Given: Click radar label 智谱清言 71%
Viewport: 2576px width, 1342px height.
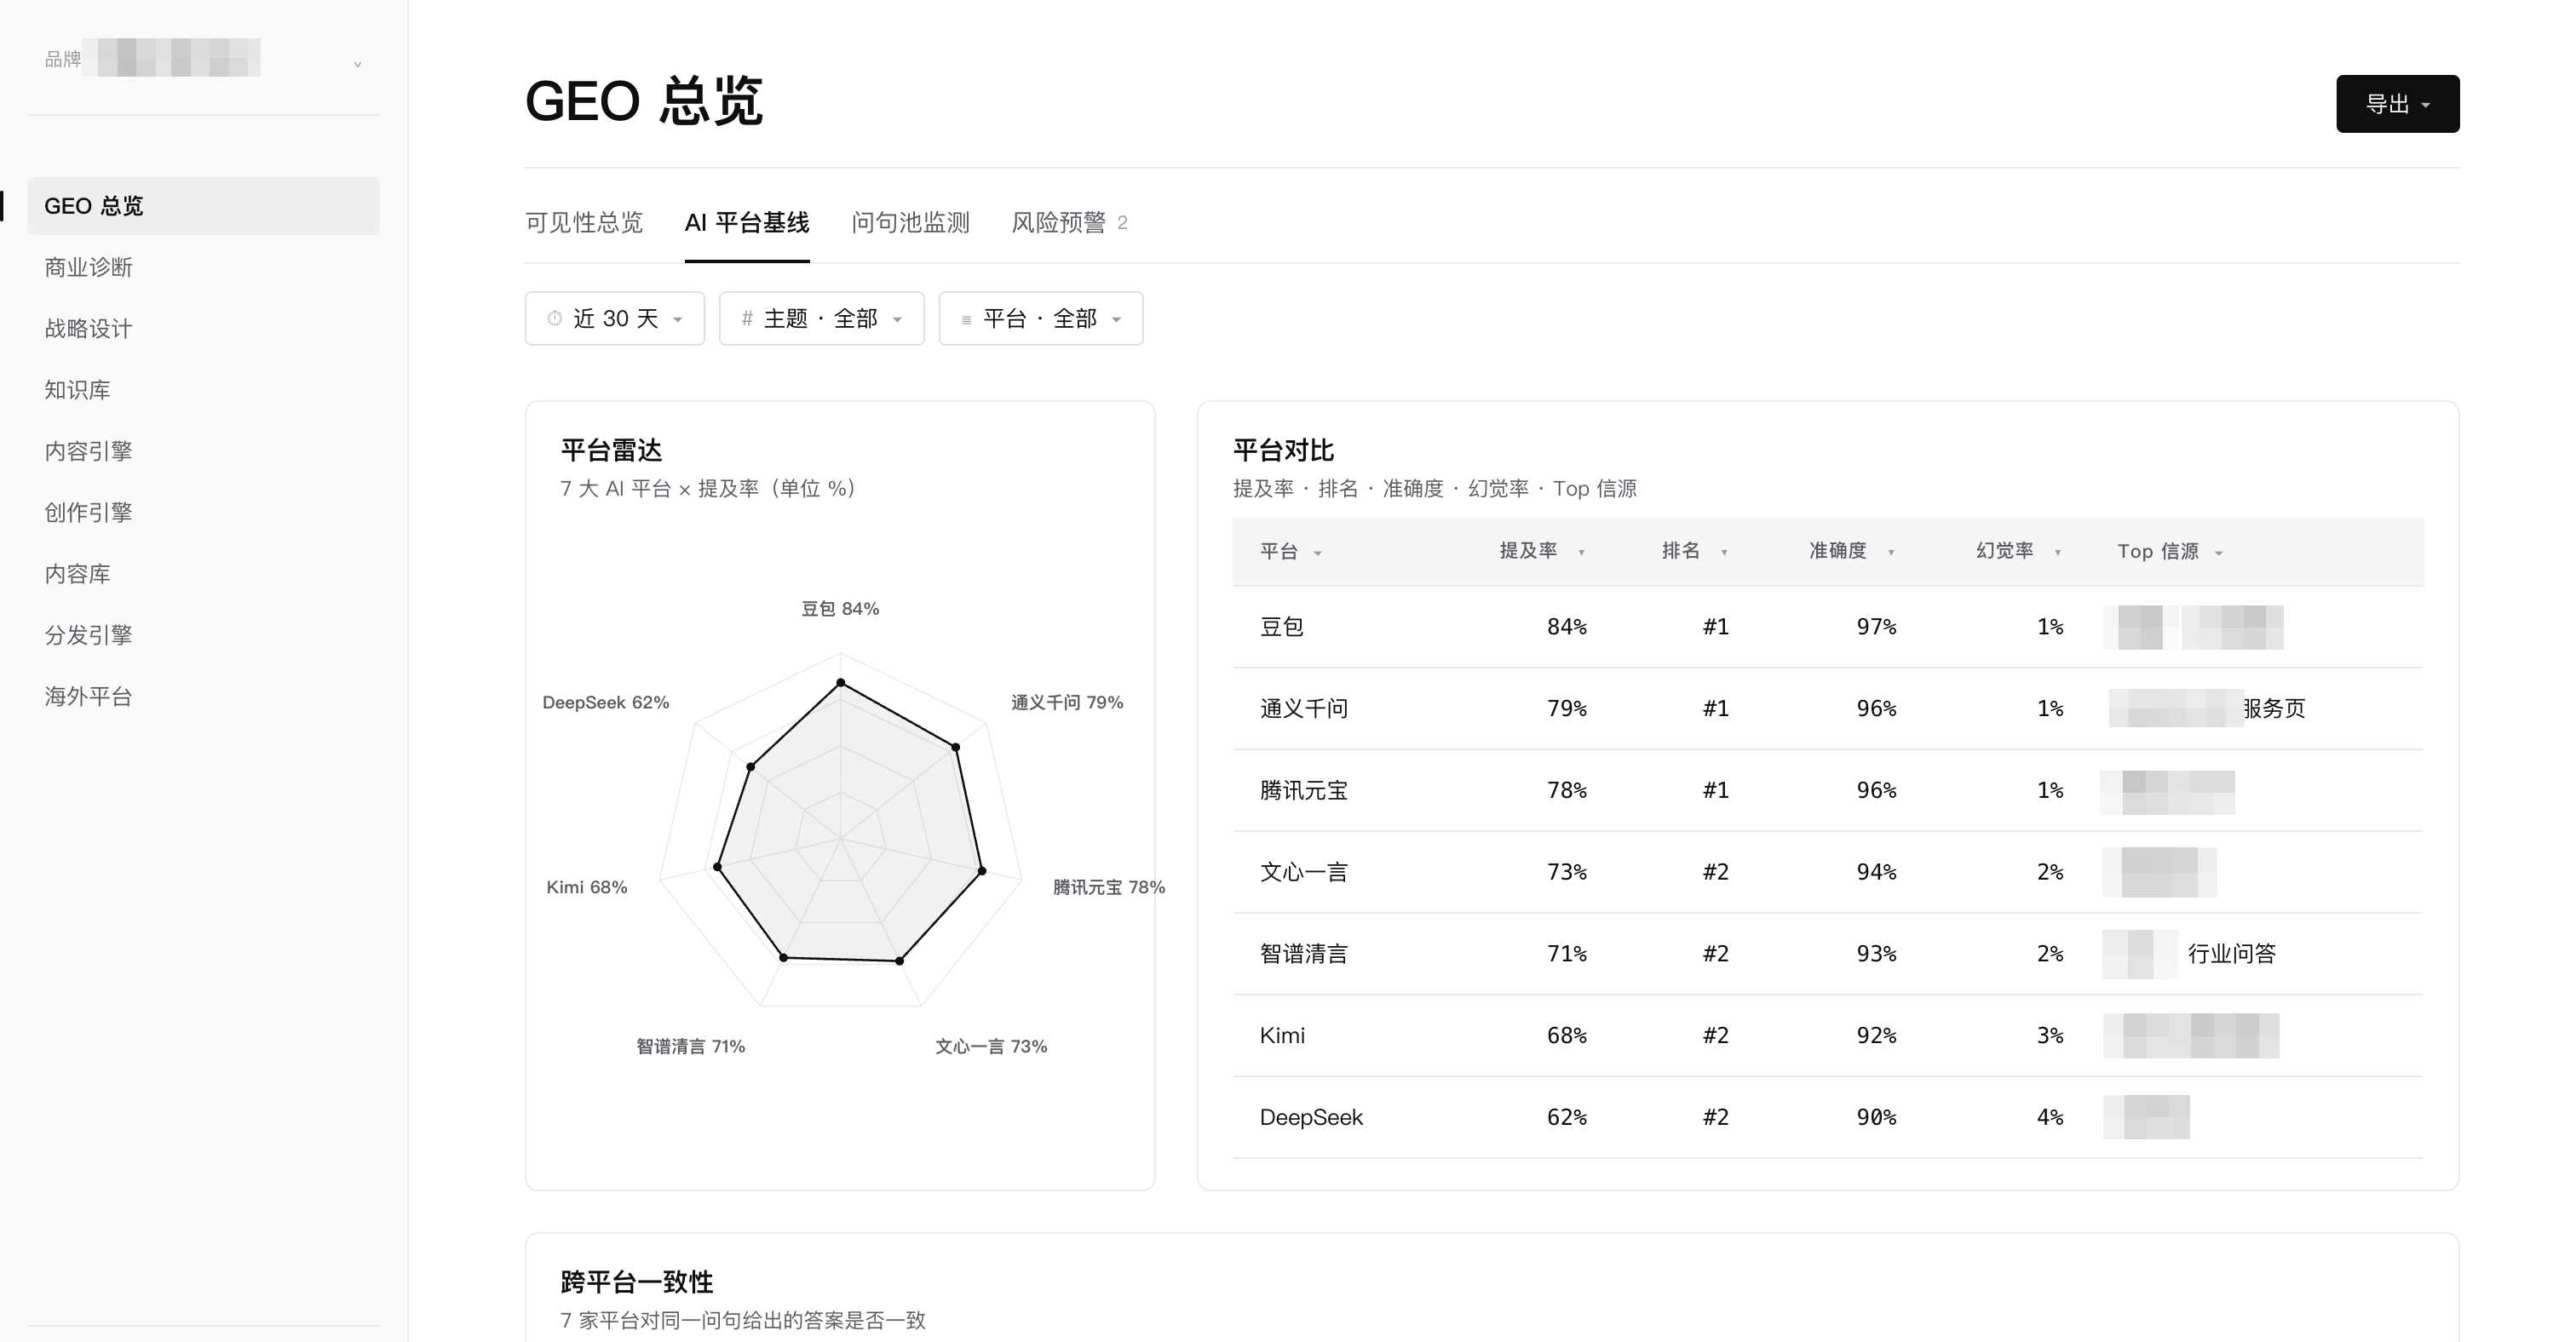Looking at the screenshot, I should pyautogui.click(x=691, y=1047).
